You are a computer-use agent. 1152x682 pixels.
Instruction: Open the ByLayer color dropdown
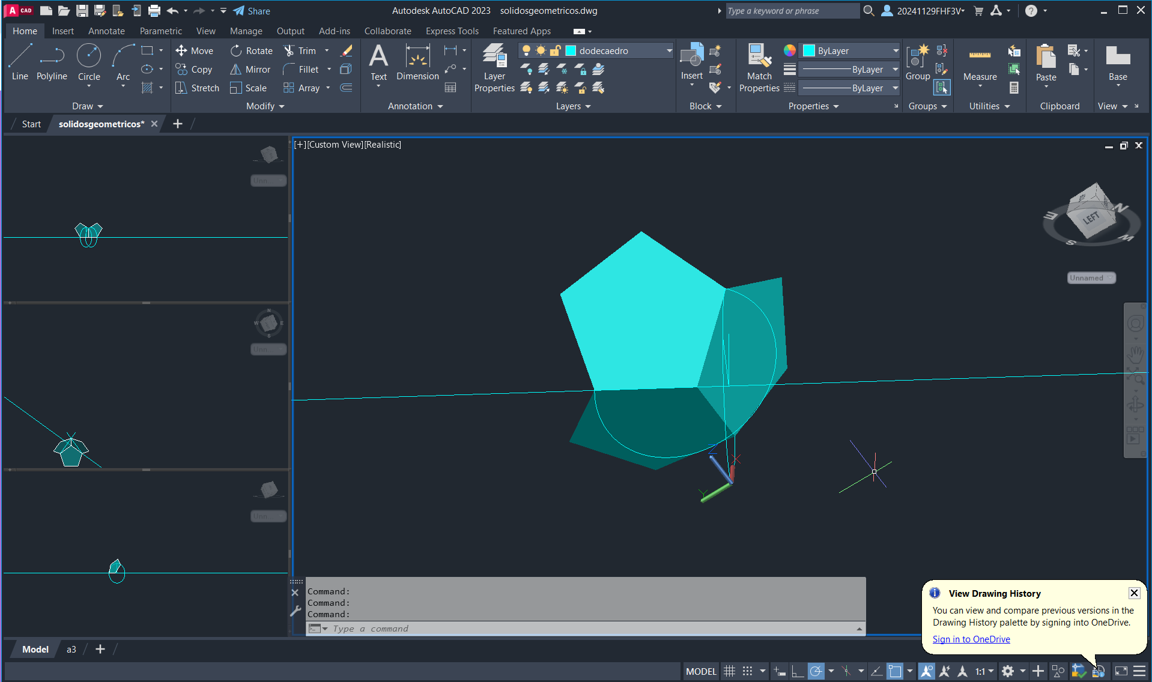pos(896,51)
